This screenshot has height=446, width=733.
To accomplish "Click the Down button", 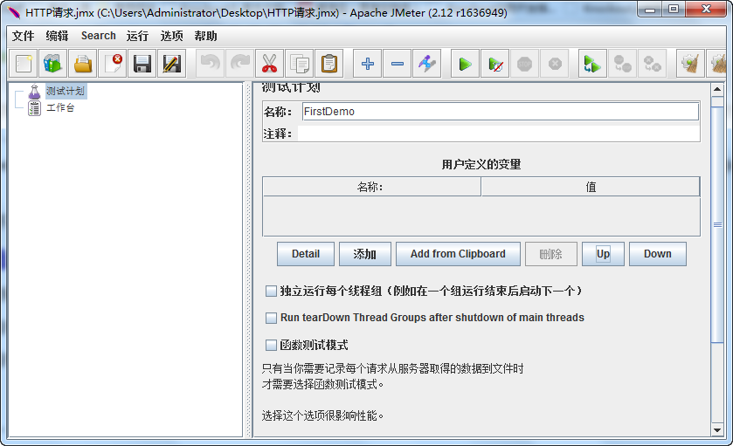I will [x=658, y=254].
